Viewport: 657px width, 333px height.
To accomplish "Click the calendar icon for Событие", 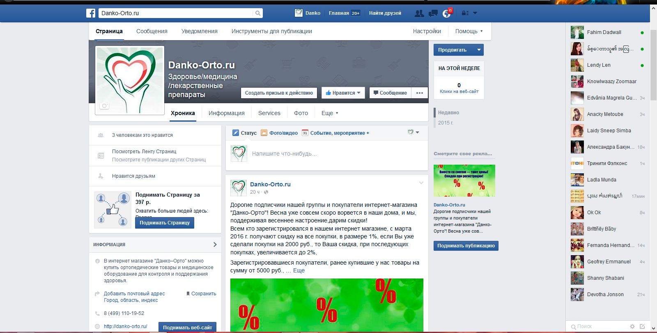I will pyautogui.click(x=305, y=133).
